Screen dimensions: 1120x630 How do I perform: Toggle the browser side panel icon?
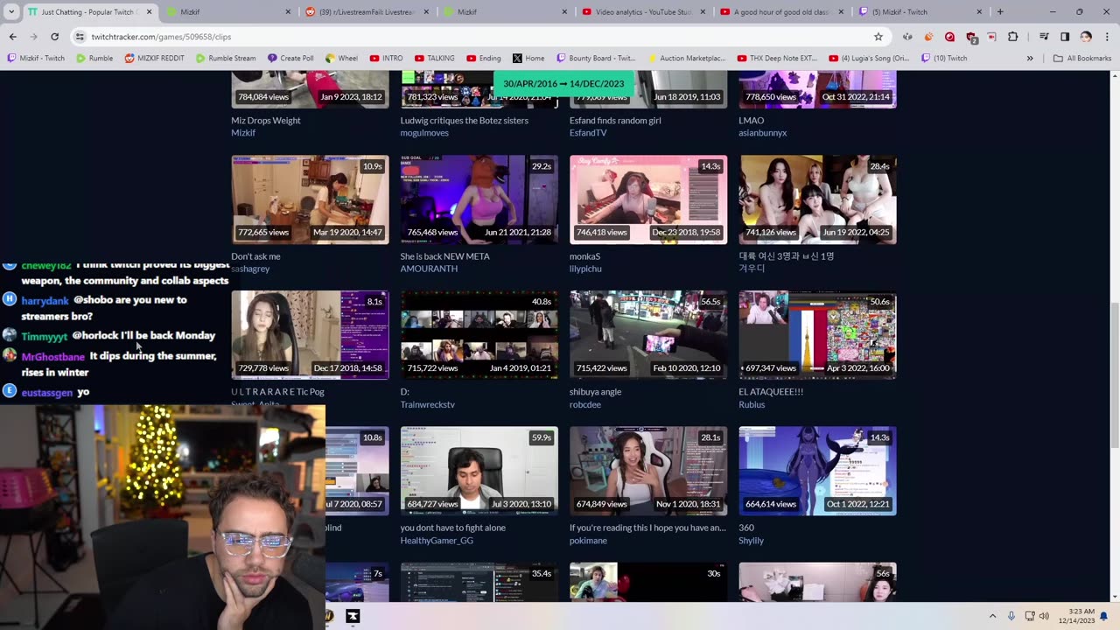(x=1065, y=37)
